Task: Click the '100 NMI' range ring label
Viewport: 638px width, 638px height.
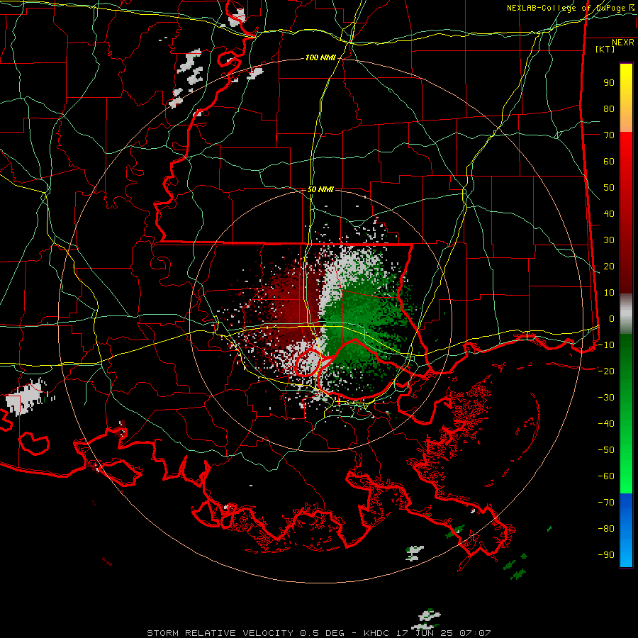Action: pos(320,58)
